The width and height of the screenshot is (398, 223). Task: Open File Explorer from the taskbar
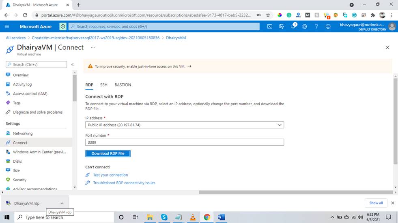pos(150,217)
